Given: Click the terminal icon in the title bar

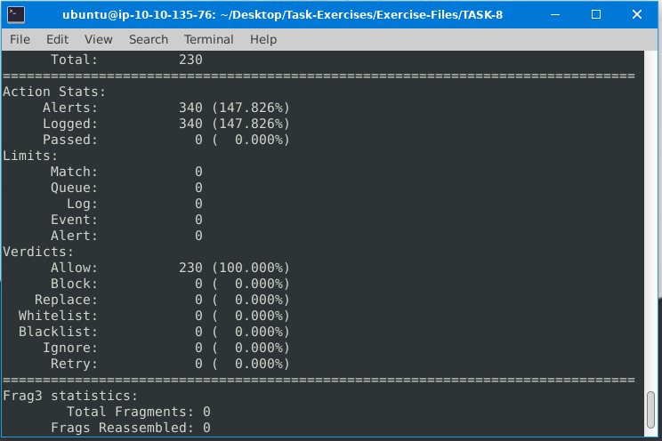Looking at the screenshot, I should pos(16,14).
